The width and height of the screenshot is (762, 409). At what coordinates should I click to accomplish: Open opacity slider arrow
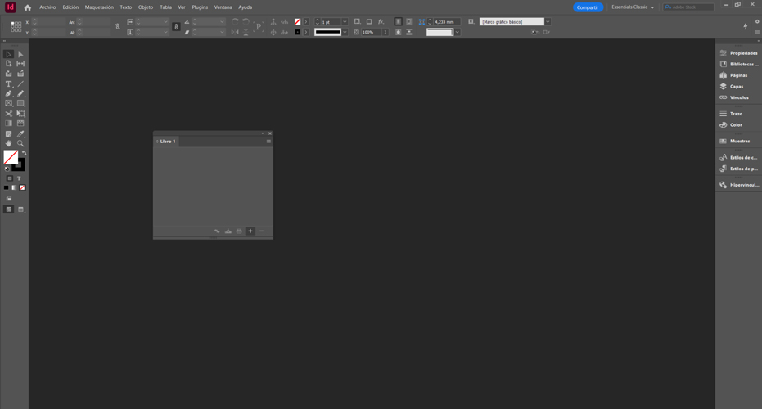tap(385, 32)
